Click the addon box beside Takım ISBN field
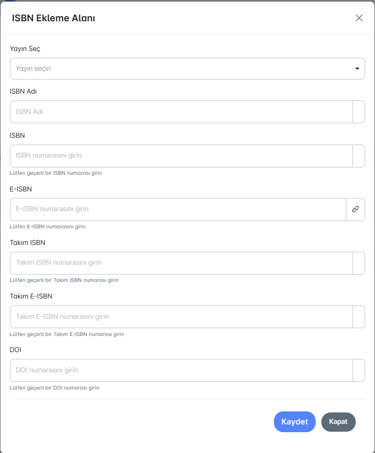The image size is (375, 453). [x=359, y=263]
